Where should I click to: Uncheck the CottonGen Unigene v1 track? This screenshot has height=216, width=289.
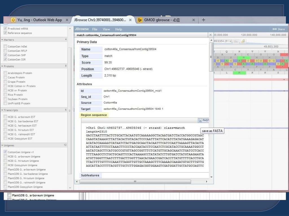[x=5, y=152]
